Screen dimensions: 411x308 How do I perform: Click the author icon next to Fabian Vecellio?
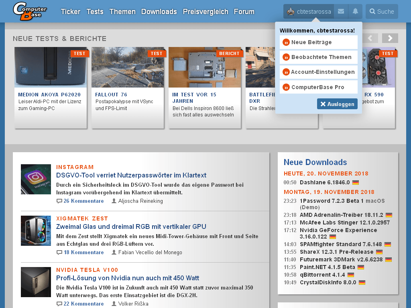[114, 252]
